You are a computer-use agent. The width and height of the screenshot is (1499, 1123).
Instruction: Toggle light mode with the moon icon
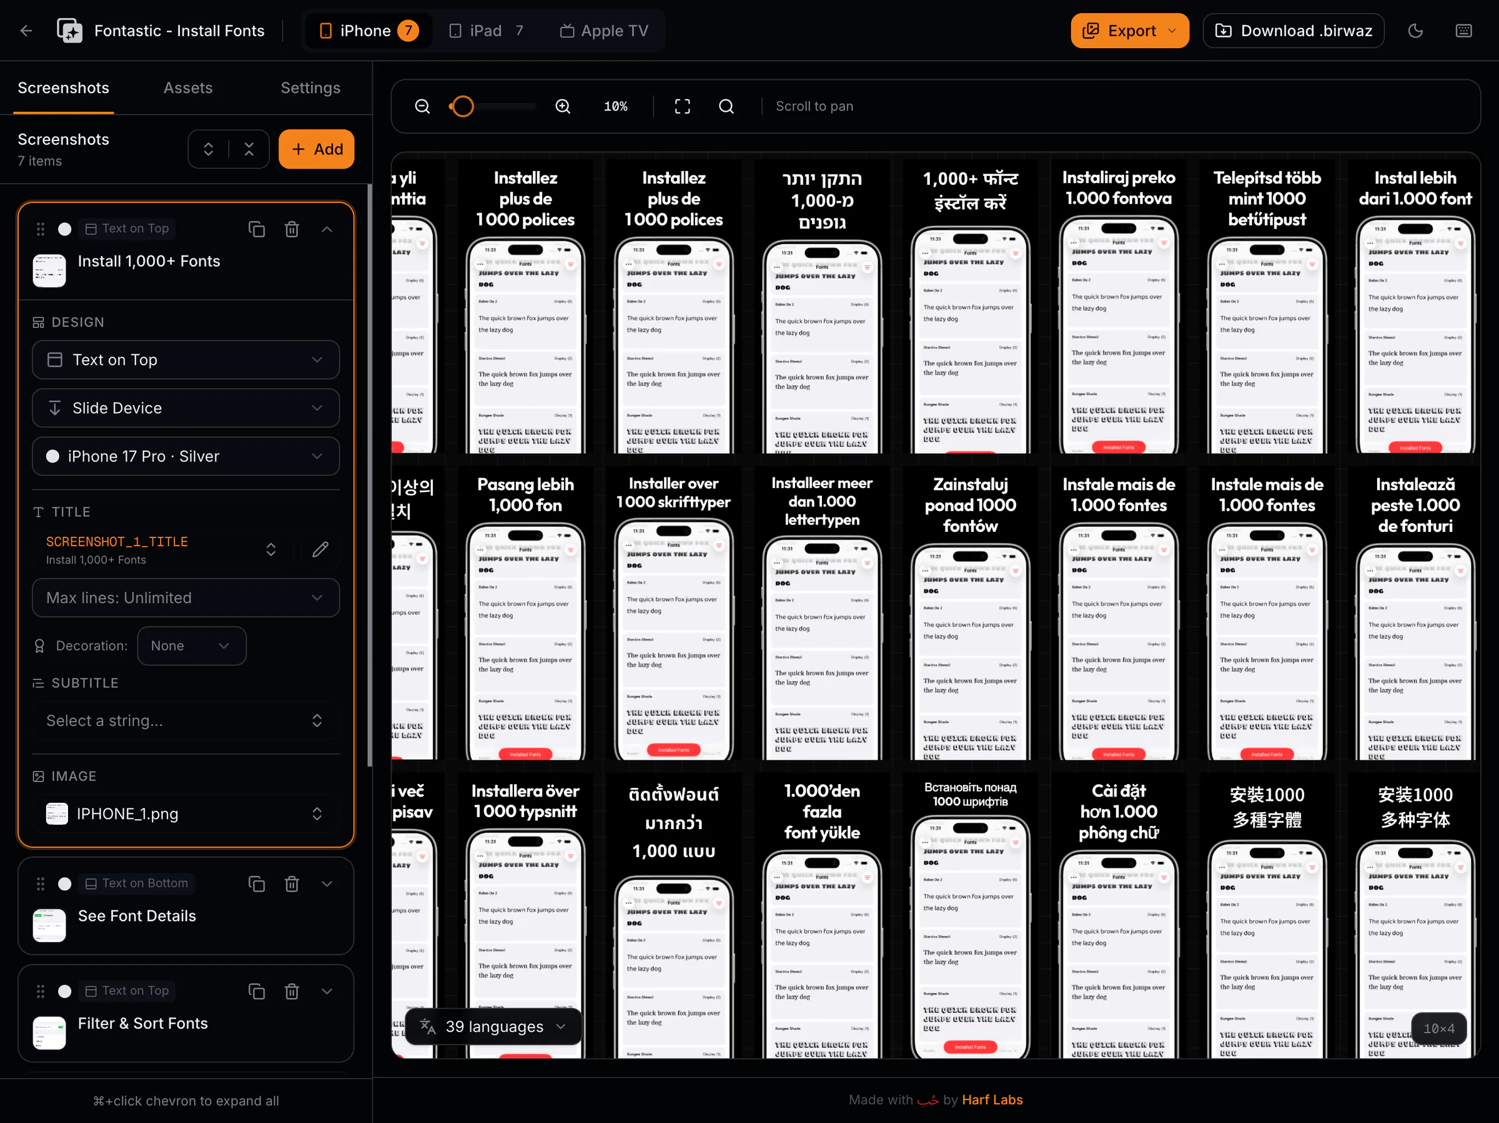pos(1416,31)
